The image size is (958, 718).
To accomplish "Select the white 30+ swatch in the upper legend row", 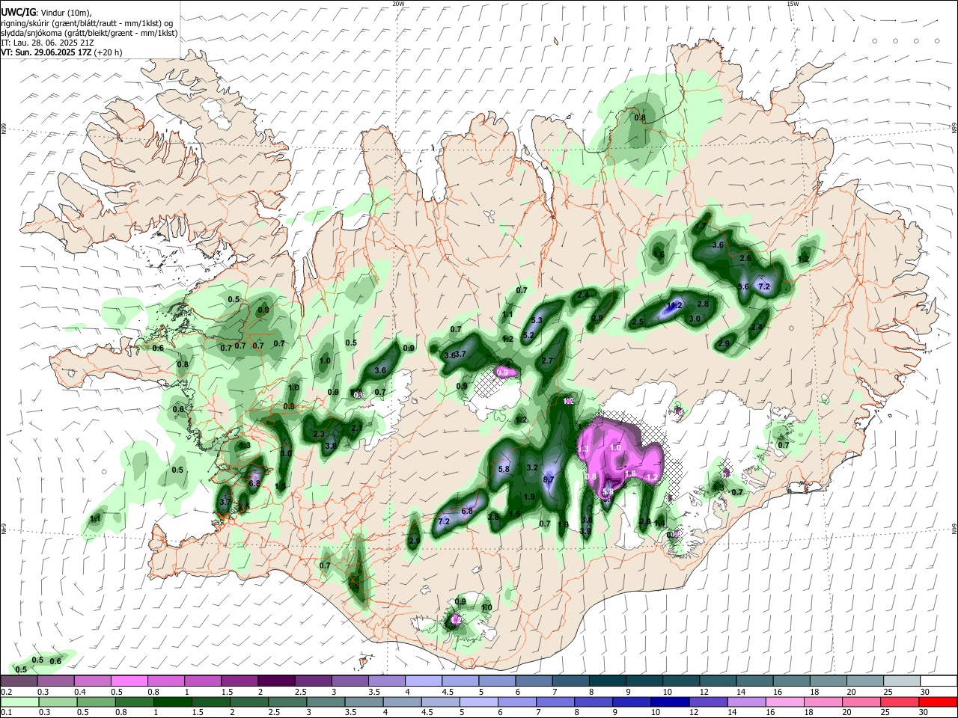I will 939,681.
